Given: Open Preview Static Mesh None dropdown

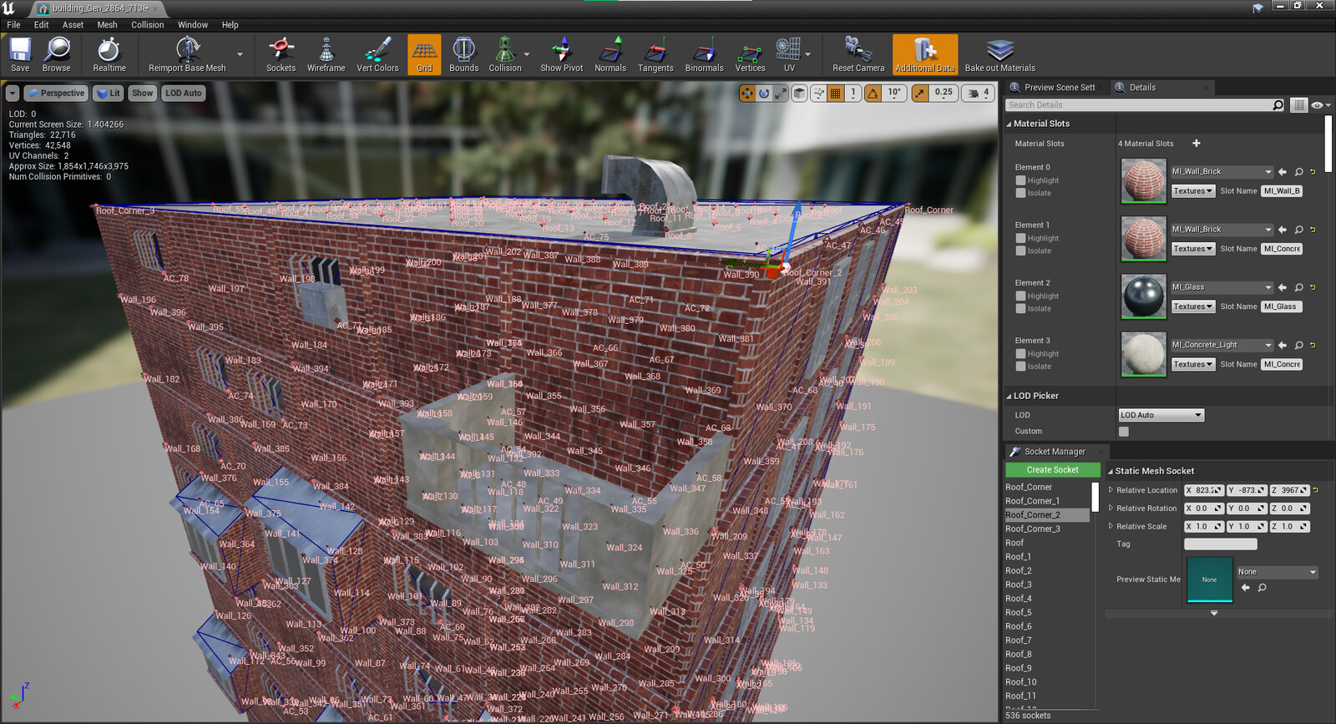Looking at the screenshot, I should click(x=1277, y=572).
